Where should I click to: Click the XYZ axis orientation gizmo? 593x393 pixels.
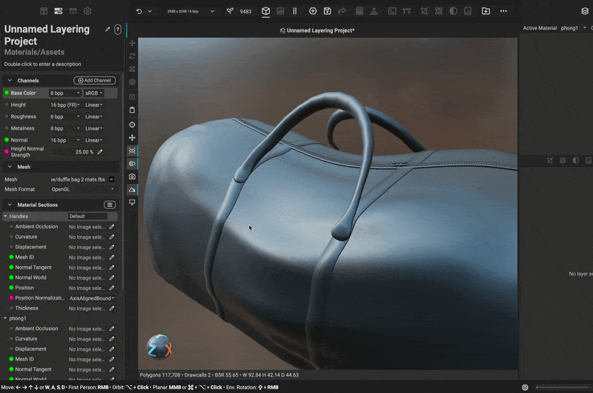point(159,347)
